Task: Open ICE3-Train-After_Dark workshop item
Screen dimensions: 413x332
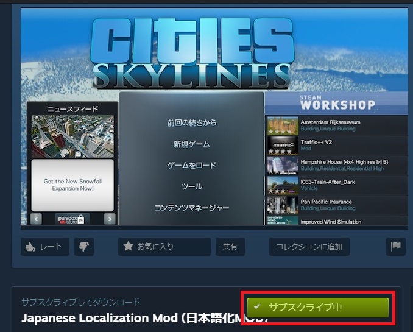Action: tap(336, 185)
